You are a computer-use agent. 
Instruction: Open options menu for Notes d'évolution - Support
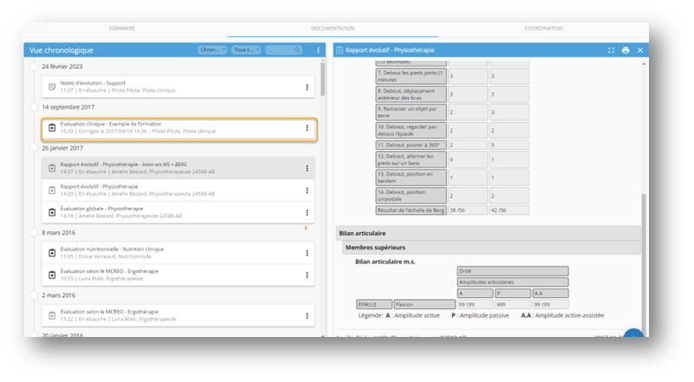307,87
